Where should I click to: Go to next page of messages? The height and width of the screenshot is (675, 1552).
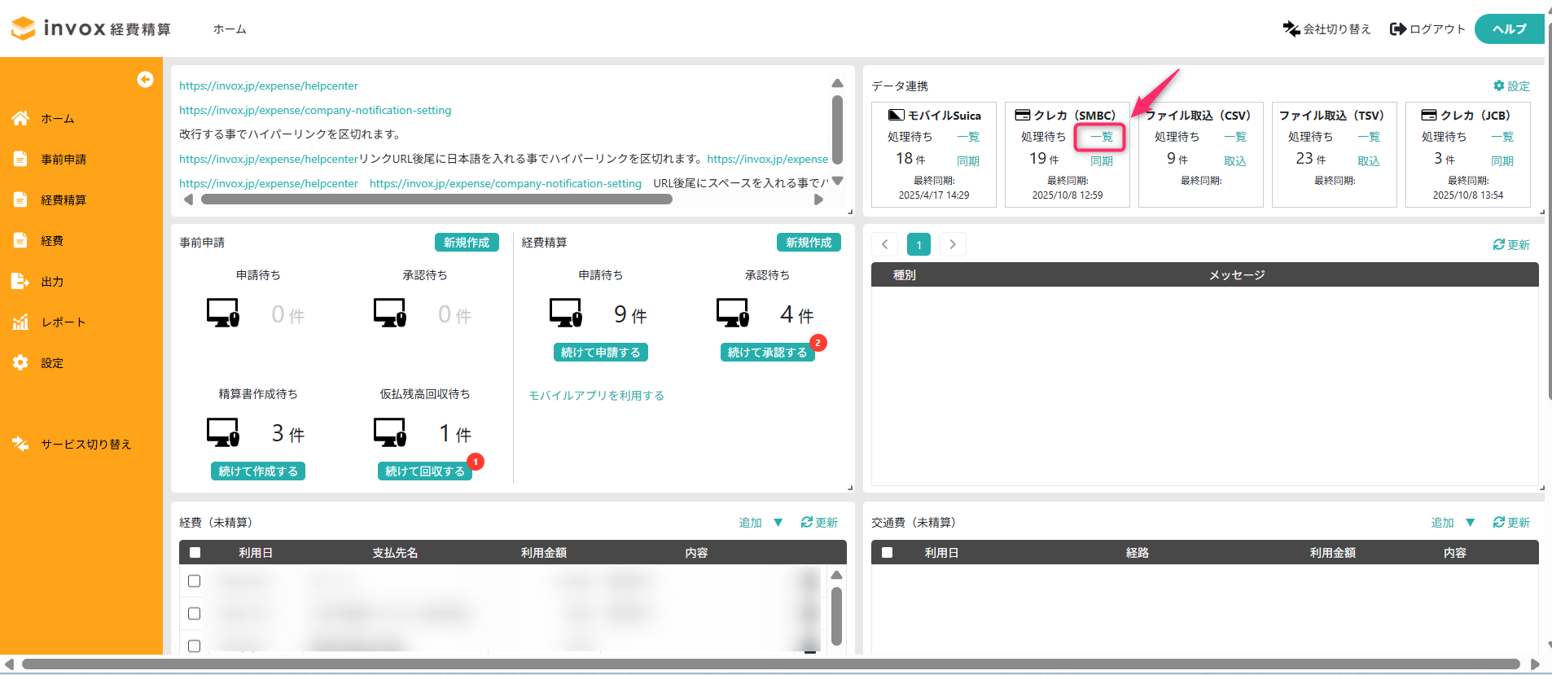coord(953,244)
